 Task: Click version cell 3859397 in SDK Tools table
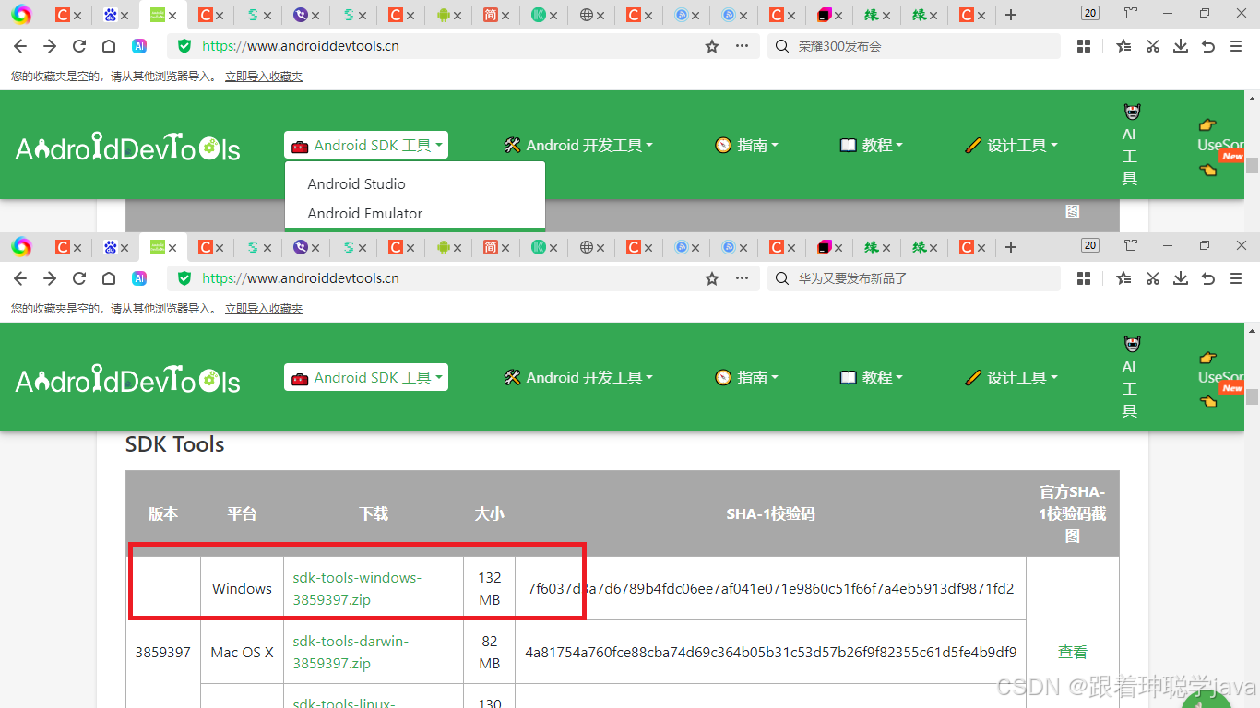click(163, 652)
